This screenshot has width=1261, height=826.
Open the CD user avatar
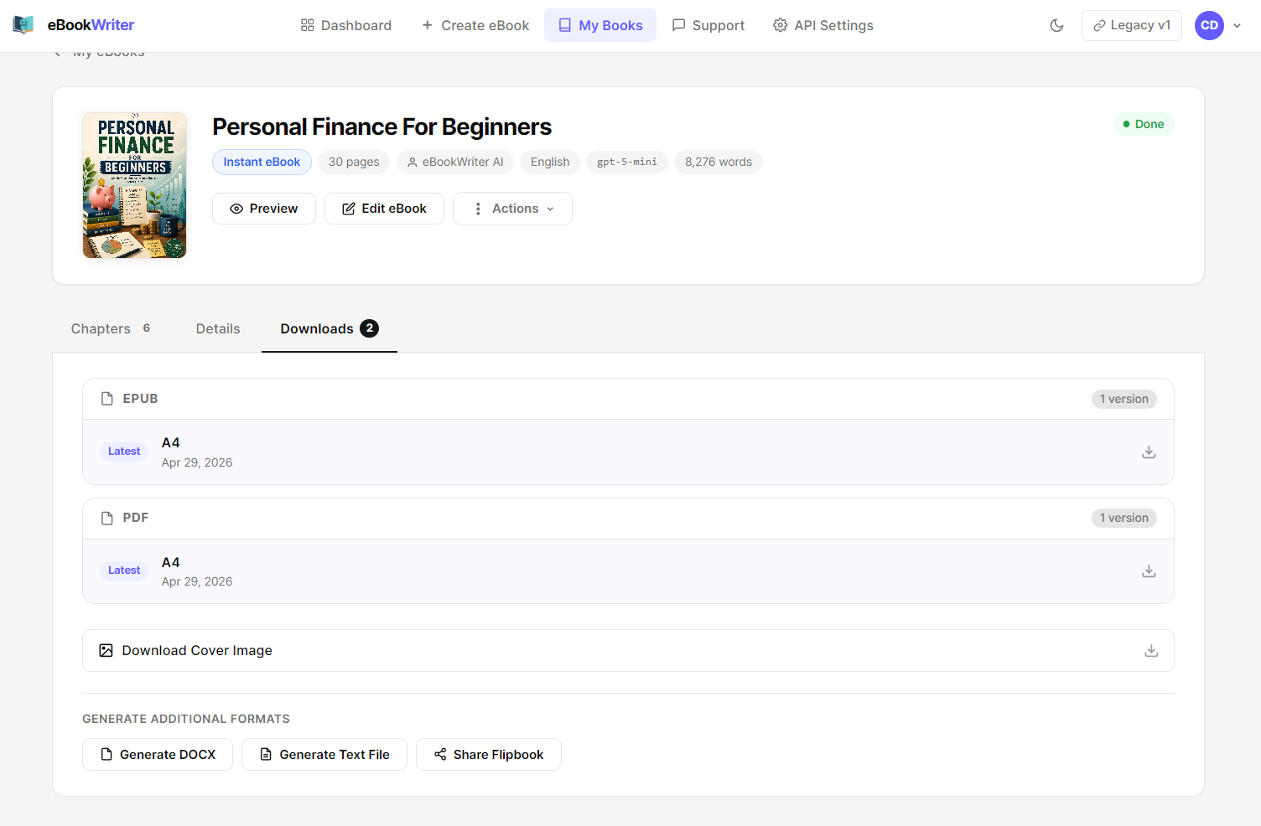point(1209,25)
